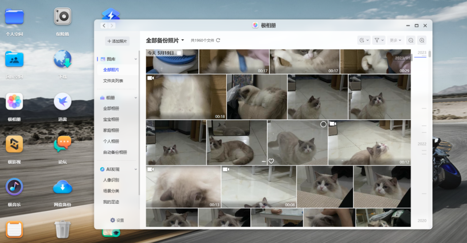Open the 极影视 video app

[14, 144]
